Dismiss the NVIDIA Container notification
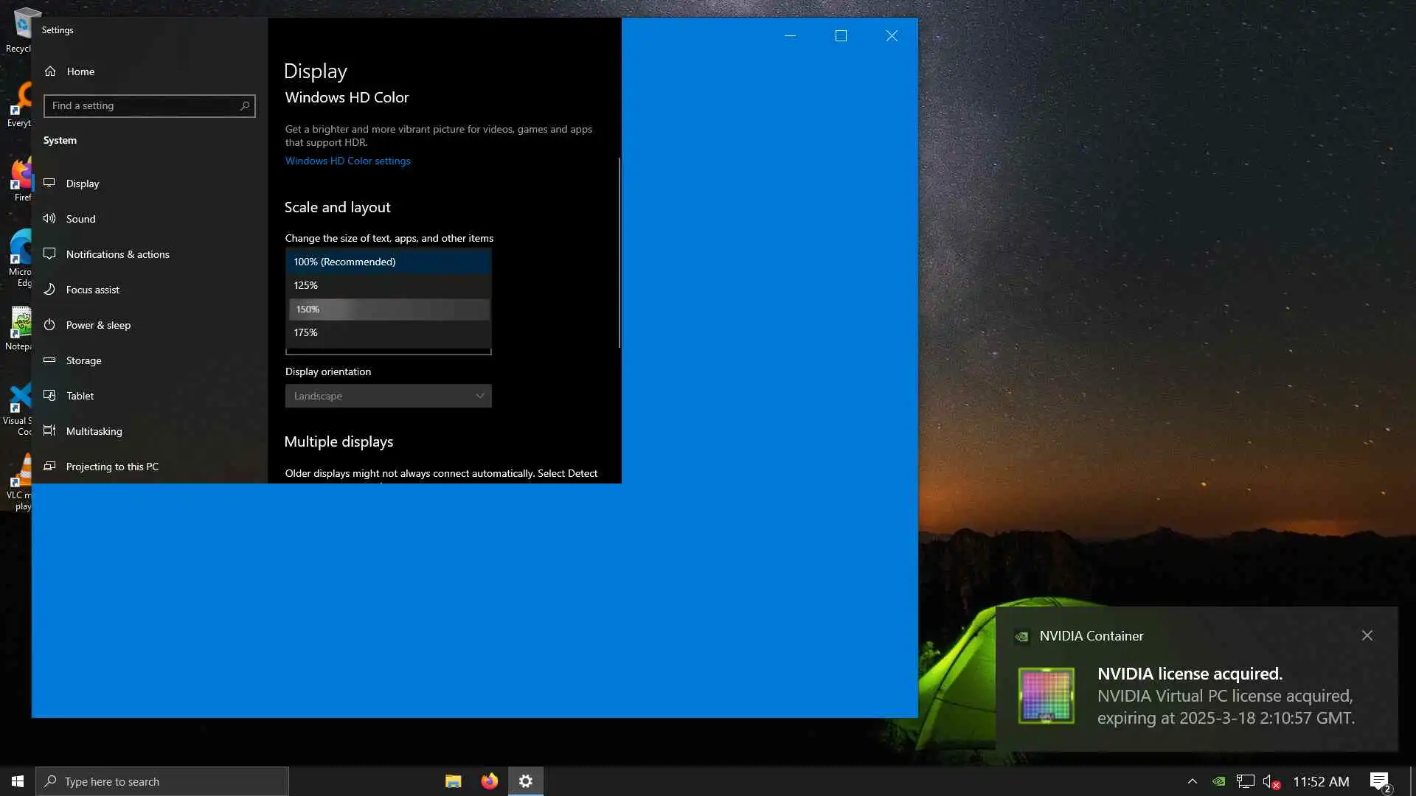This screenshot has height=796, width=1416. 1367,635
